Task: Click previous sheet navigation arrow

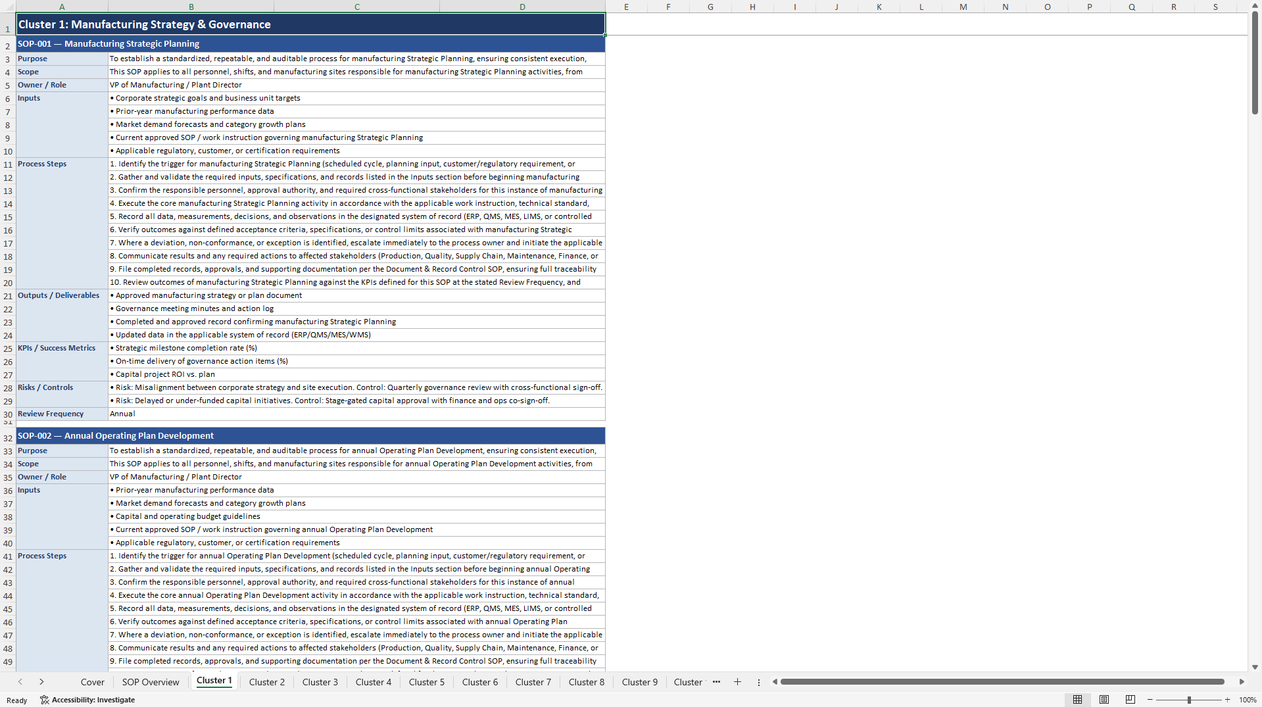Action: [x=20, y=682]
